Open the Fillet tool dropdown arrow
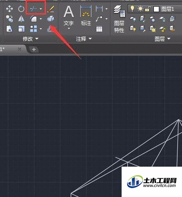 click(41, 19)
